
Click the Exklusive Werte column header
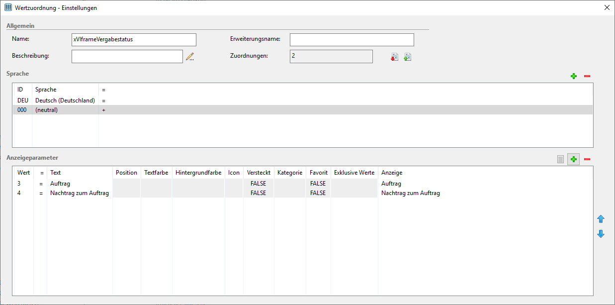[x=354, y=173]
